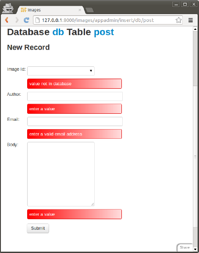This screenshot has width=199, height=253.
Task: Reload the page with refresh icon
Action: click(26, 20)
